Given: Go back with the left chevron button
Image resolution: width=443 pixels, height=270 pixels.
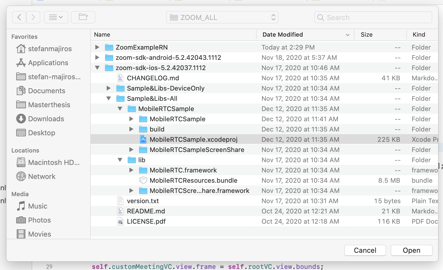Looking at the screenshot, I should click(x=19, y=18).
